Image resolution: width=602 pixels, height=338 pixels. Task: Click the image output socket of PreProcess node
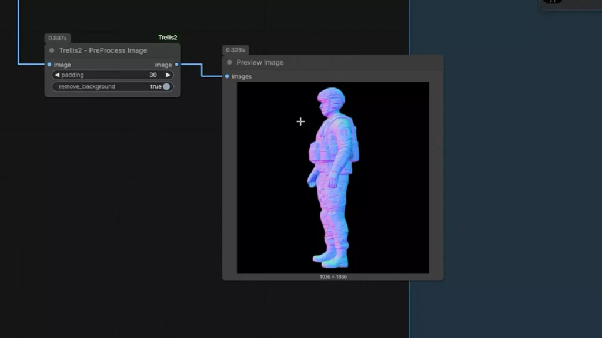pos(176,65)
